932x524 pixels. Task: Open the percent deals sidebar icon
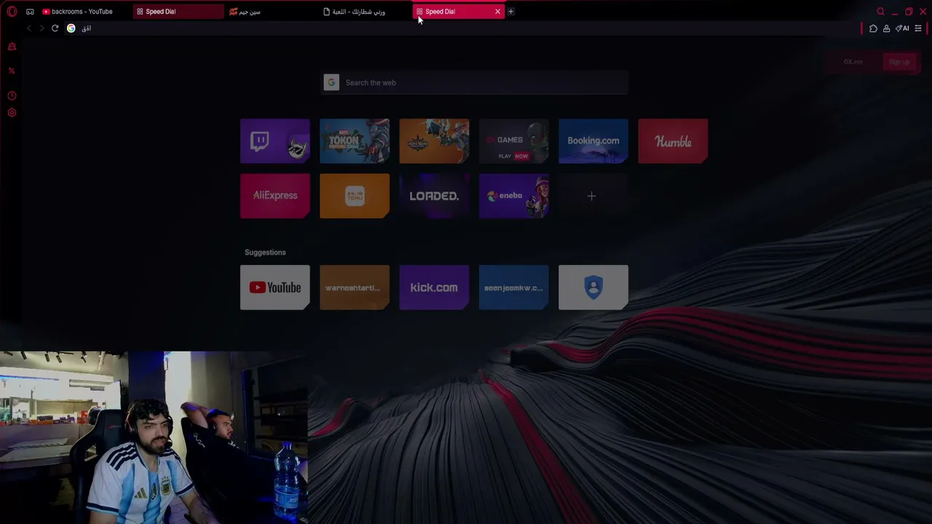12,71
